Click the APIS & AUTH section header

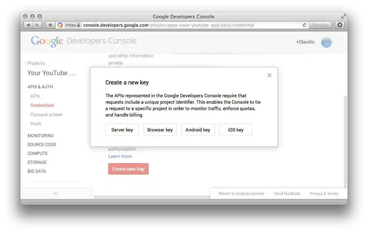(x=40, y=87)
